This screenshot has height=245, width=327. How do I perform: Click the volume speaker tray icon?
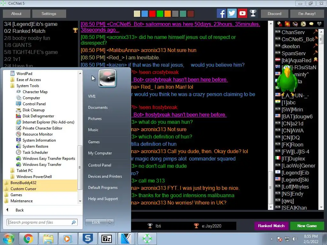[x=295, y=239]
